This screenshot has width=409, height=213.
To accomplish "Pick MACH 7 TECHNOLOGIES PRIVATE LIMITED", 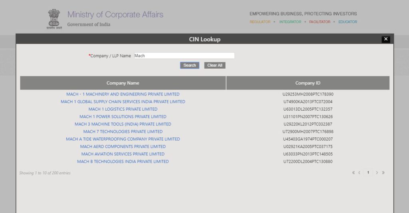I will [x=123, y=131].
